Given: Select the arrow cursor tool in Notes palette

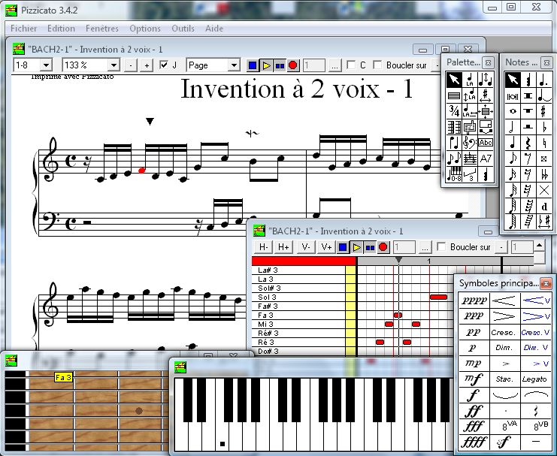Looking at the screenshot, I should pyautogui.click(x=513, y=80).
